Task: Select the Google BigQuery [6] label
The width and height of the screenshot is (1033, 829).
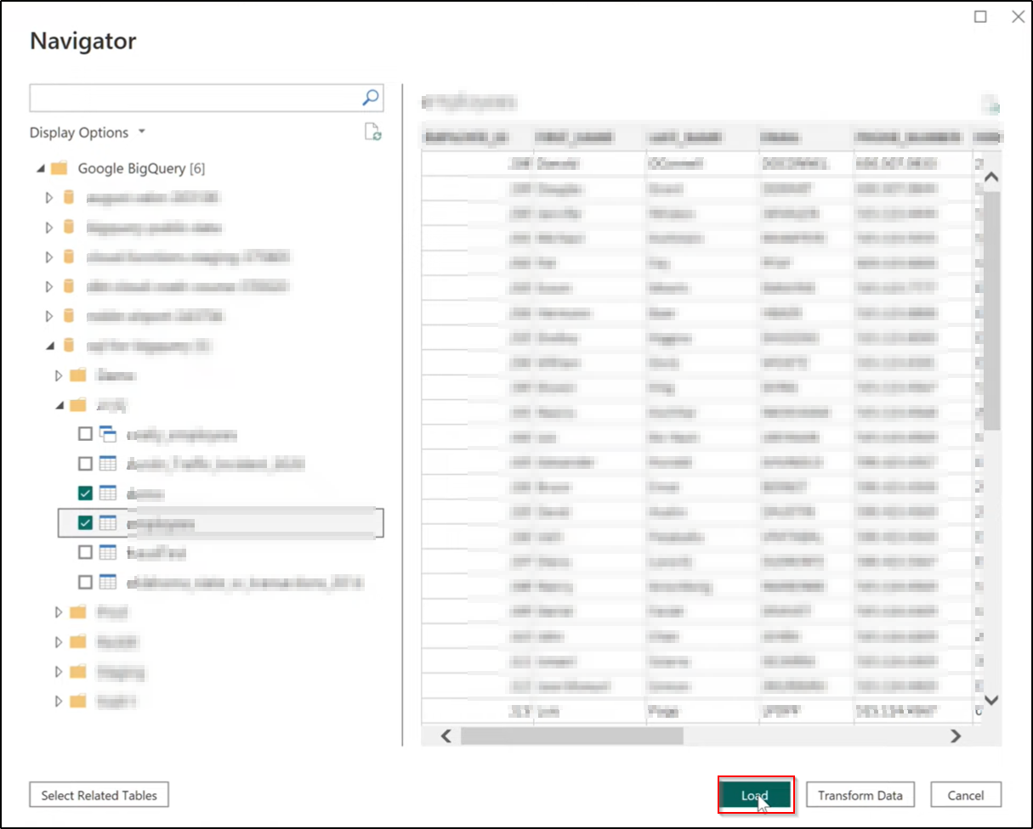Action: point(141,168)
